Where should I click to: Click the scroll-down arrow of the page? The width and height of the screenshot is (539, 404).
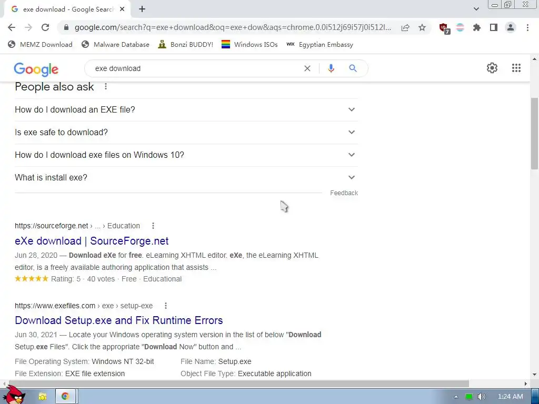(534, 375)
